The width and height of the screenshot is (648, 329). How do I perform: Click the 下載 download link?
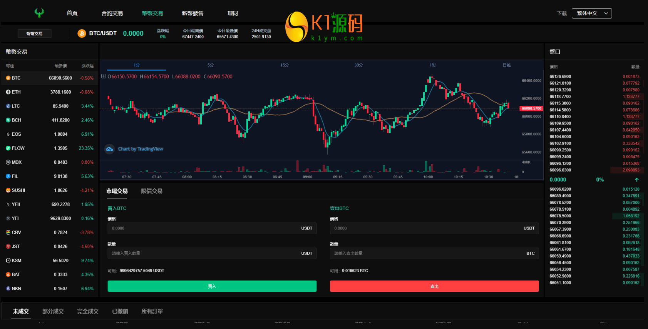(561, 13)
